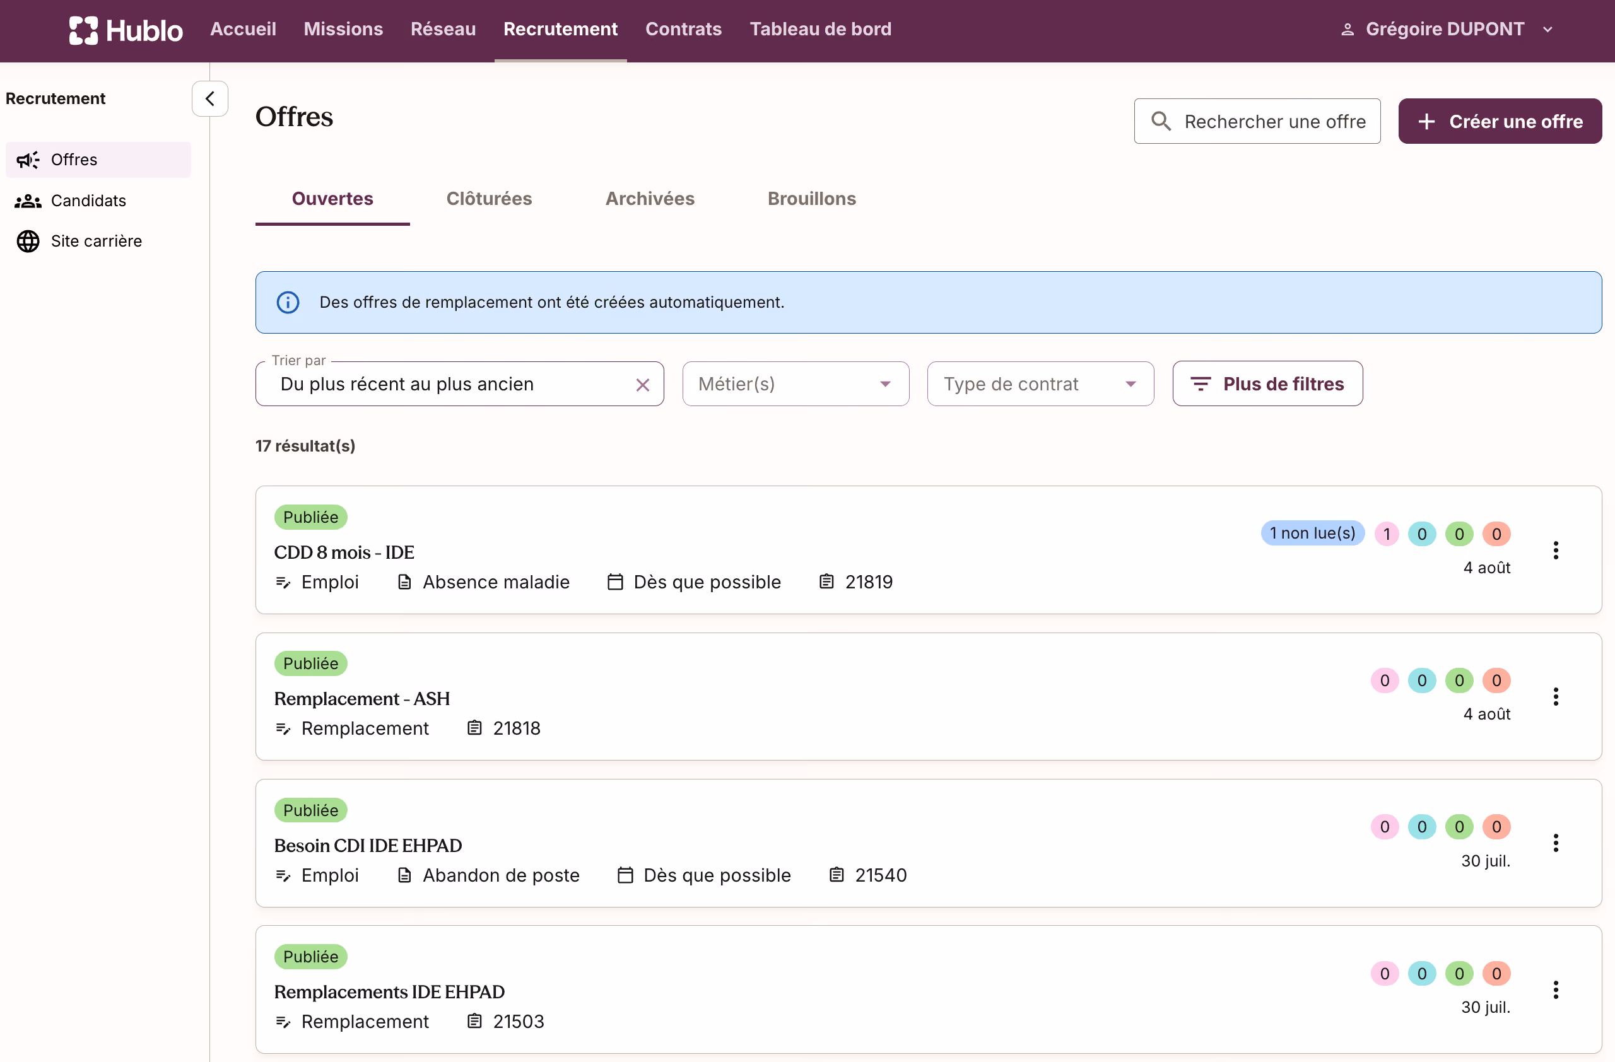This screenshot has height=1062, width=1615.
Task: Go to Tableau de bord in navigation
Action: pyautogui.click(x=820, y=29)
